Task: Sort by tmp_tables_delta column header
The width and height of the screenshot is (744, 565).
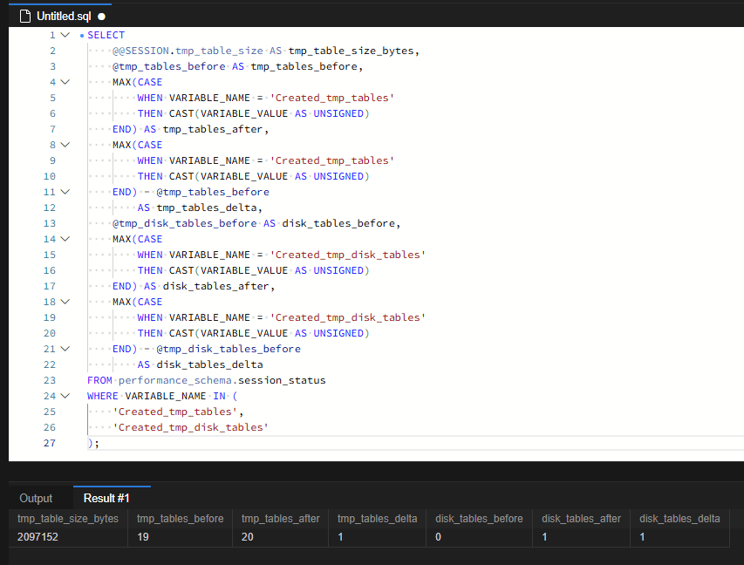Action: coord(377,519)
